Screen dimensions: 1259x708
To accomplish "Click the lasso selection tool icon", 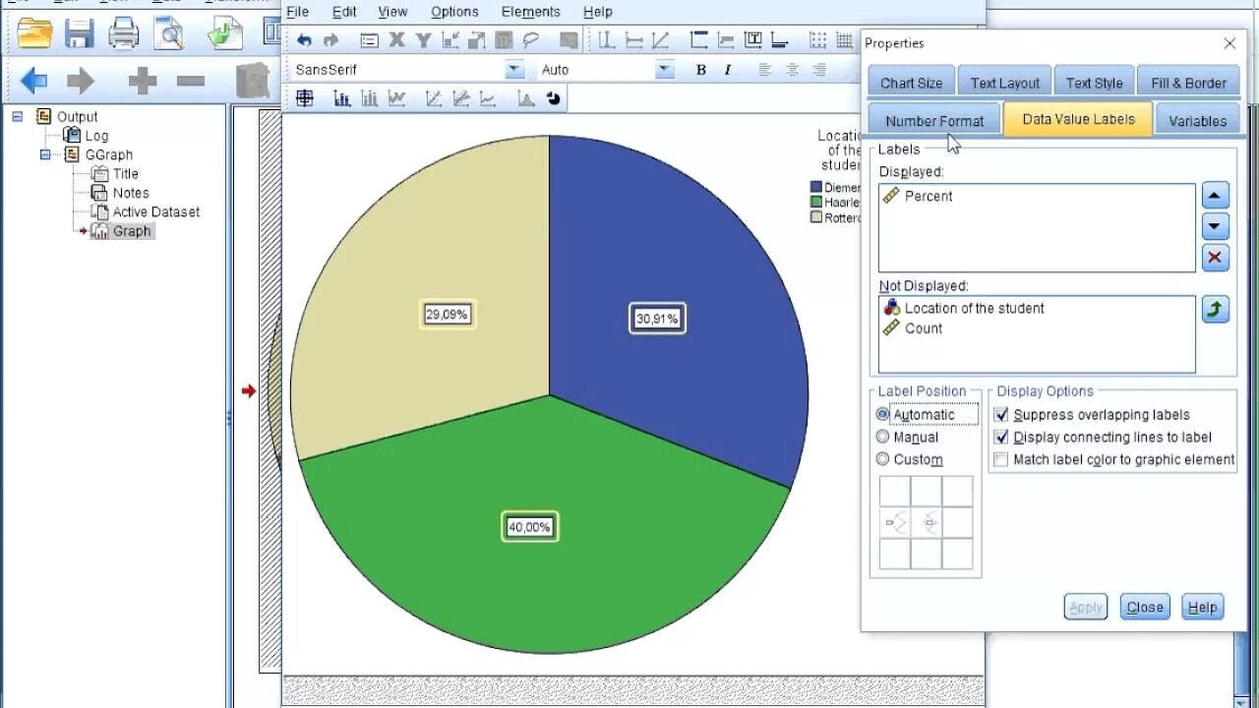I will click(531, 40).
